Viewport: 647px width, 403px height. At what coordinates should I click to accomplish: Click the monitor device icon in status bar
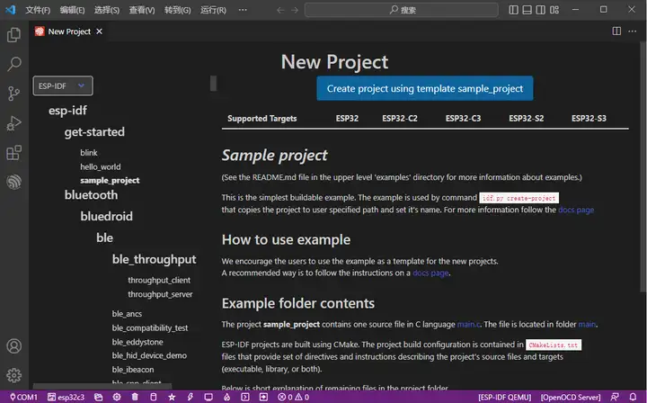(208, 398)
